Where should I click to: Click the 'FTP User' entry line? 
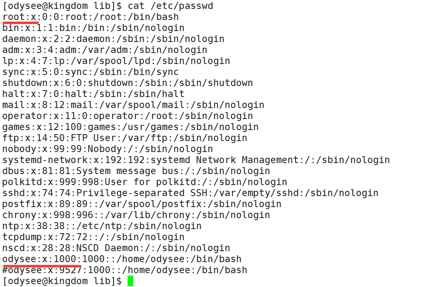tap(125, 138)
